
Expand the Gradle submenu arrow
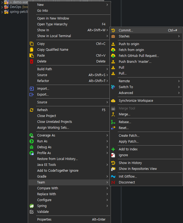pyautogui.click(x=107, y=177)
